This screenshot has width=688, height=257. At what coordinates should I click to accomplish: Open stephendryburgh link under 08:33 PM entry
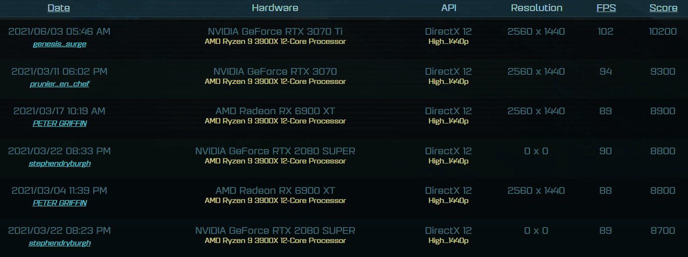(x=59, y=163)
